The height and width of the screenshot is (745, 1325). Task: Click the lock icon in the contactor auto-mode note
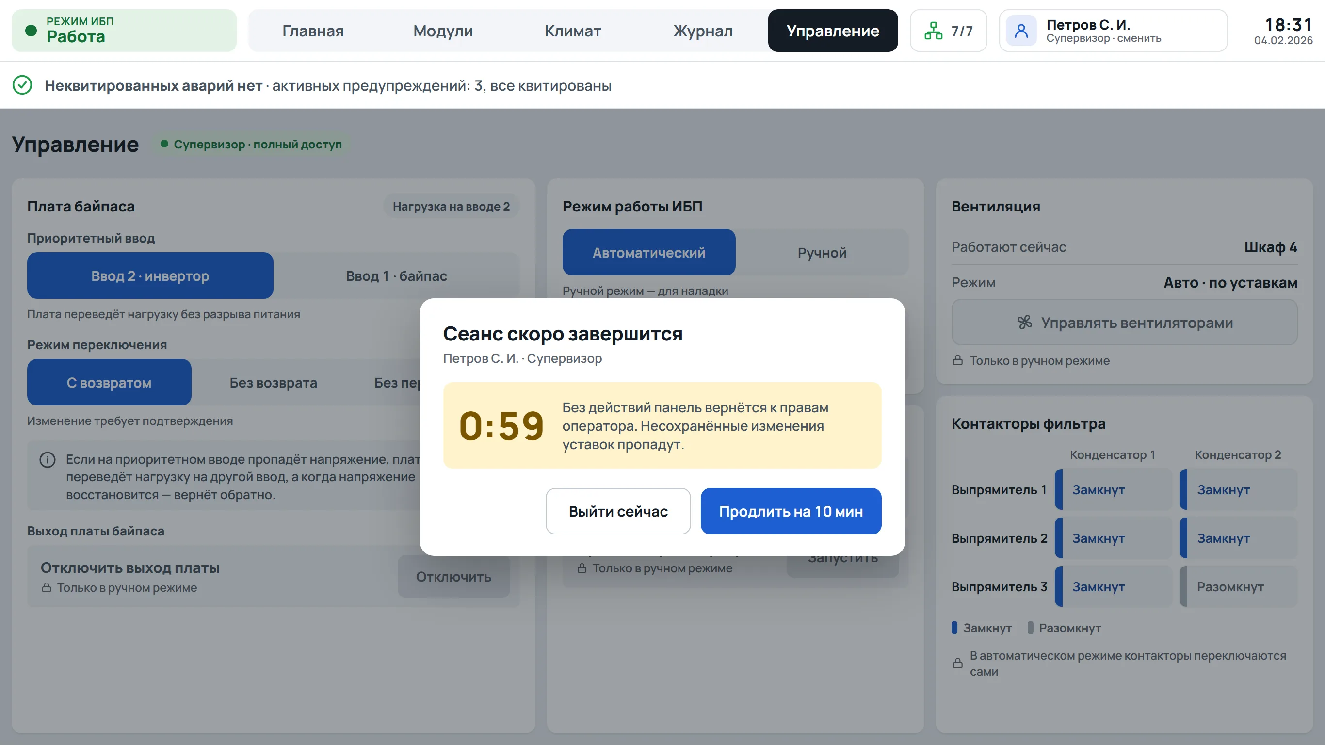click(958, 663)
